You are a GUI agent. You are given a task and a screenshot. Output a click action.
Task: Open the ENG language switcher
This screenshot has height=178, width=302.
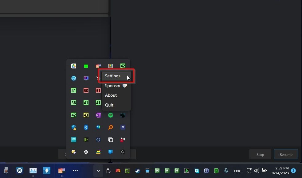(x=237, y=170)
